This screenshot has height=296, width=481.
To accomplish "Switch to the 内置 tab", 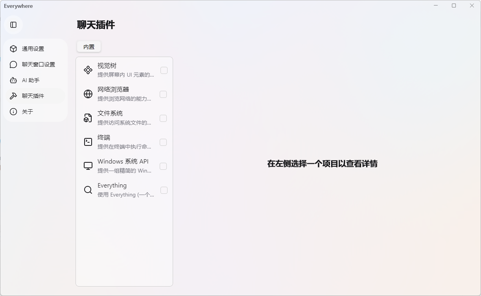I will pyautogui.click(x=88, y=46).
